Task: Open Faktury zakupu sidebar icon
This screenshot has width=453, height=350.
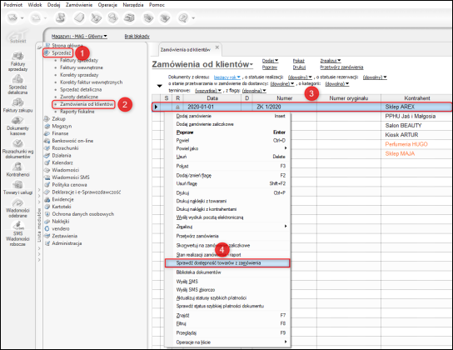Action: coord(17,102)
